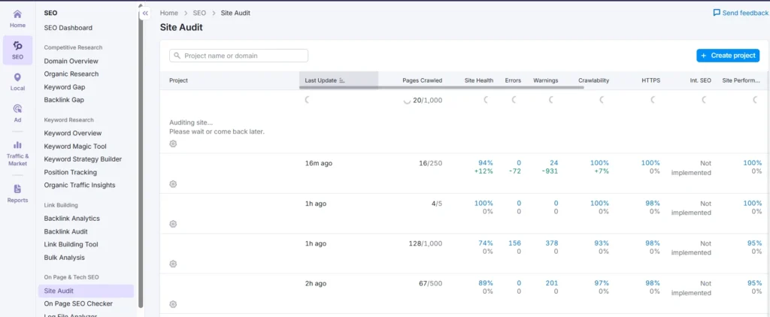Sort by Pages Crawled column header
Viewport: 770px width, 317px height.
point(423,80)
